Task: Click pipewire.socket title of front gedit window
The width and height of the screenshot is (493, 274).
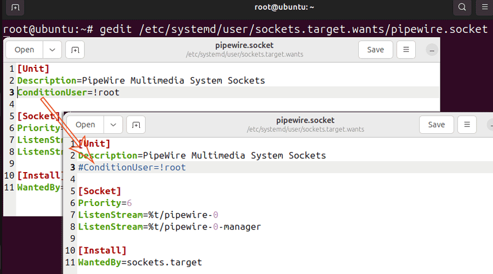Action: point(305,120)
